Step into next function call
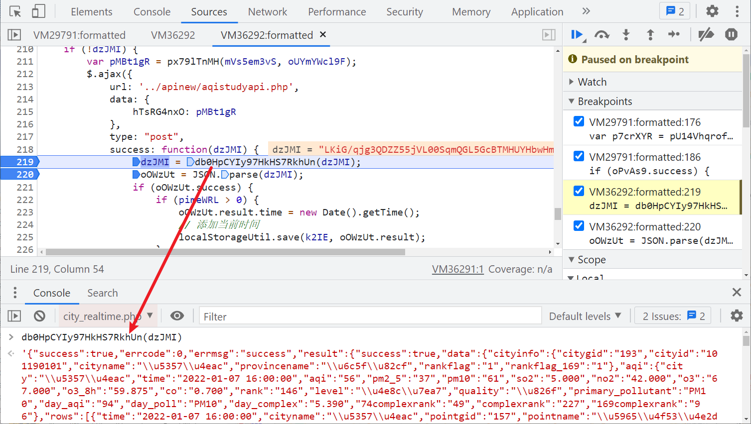751x424 pixels. (626, 35)
